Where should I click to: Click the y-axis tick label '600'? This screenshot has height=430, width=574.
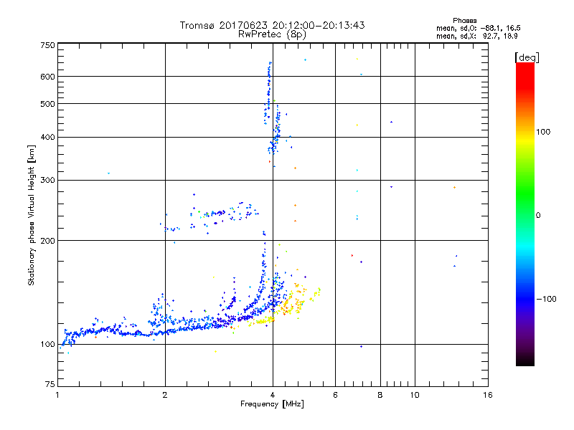[48, 77]
